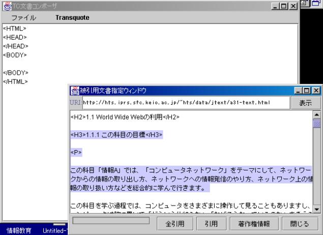323x235 pixels.
Task: Click the vertical scrollbar thumb in the document pane
Action: tap(317, 123)
